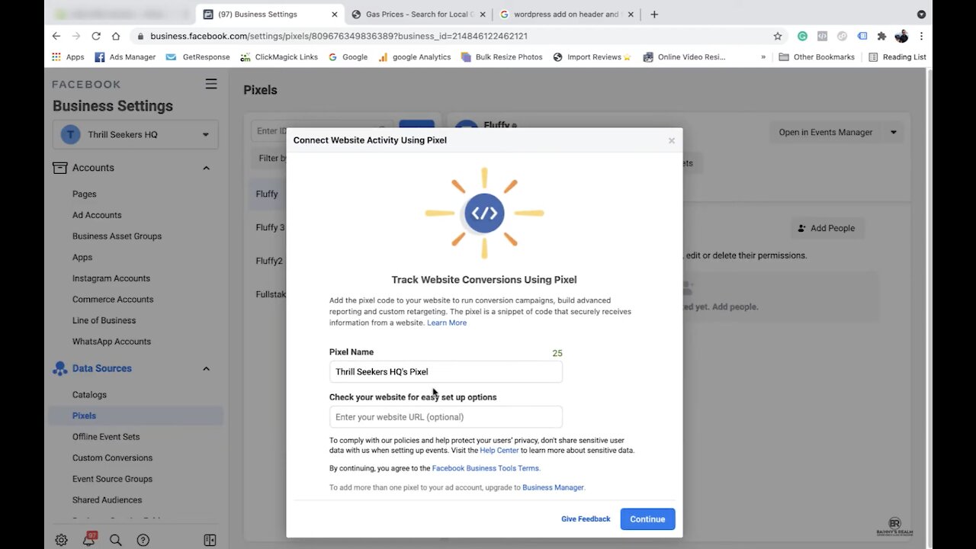The height and width of the screenshot is (549, 976).
Task: Open notifications bell icon
Action: (x=89, y=539)
